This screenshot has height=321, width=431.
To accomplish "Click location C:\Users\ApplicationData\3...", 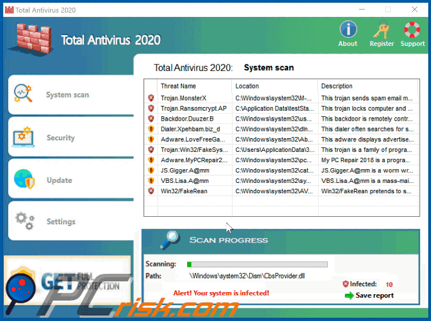I will pyautogui.click(x=275, y=150).
